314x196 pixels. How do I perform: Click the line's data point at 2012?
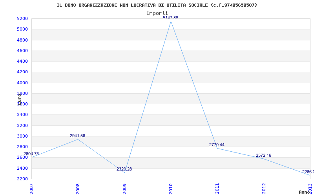(264, 159)
